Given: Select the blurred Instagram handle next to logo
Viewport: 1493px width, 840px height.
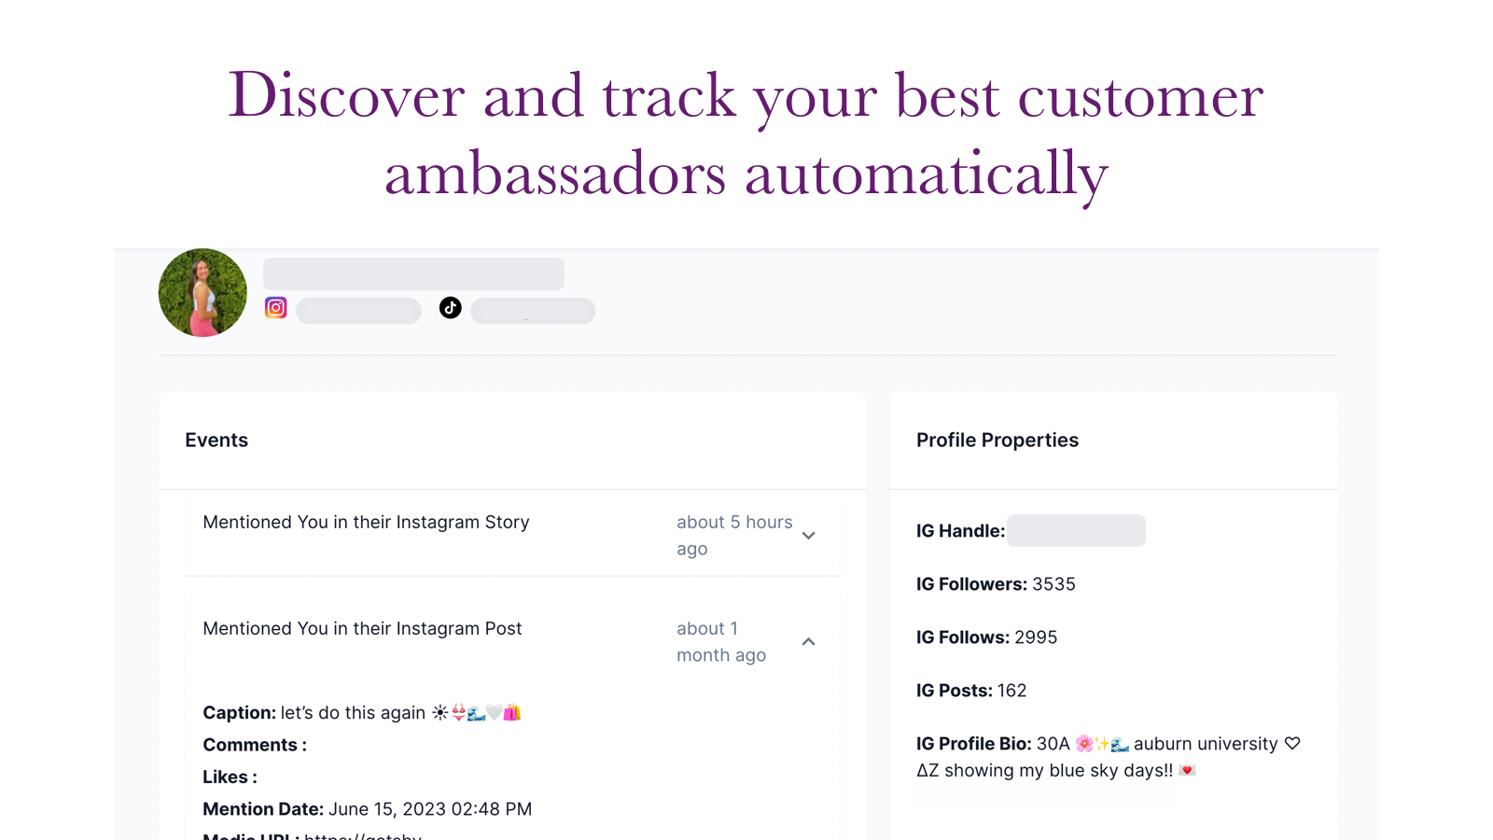Looking at the screenshot, I should pos(358,311).
